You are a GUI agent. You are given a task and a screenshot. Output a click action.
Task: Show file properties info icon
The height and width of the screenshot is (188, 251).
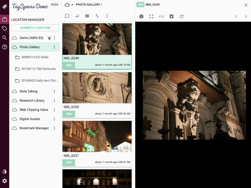tap(141, 16)
